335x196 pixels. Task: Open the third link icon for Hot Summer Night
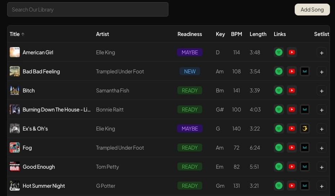pos(305,186)
